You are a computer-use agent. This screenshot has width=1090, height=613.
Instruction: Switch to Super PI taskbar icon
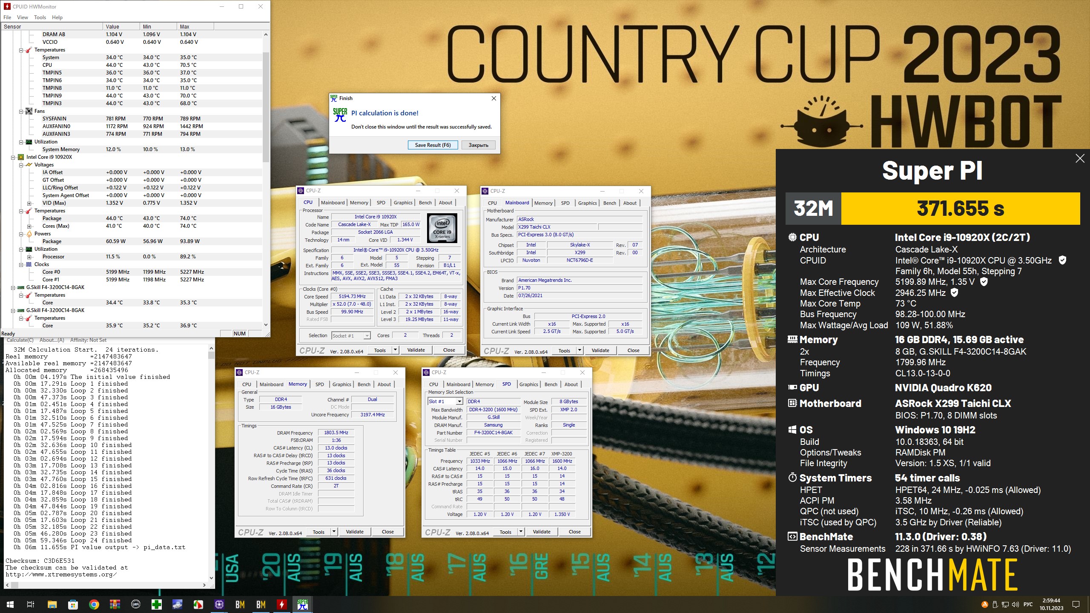(302, 604)
